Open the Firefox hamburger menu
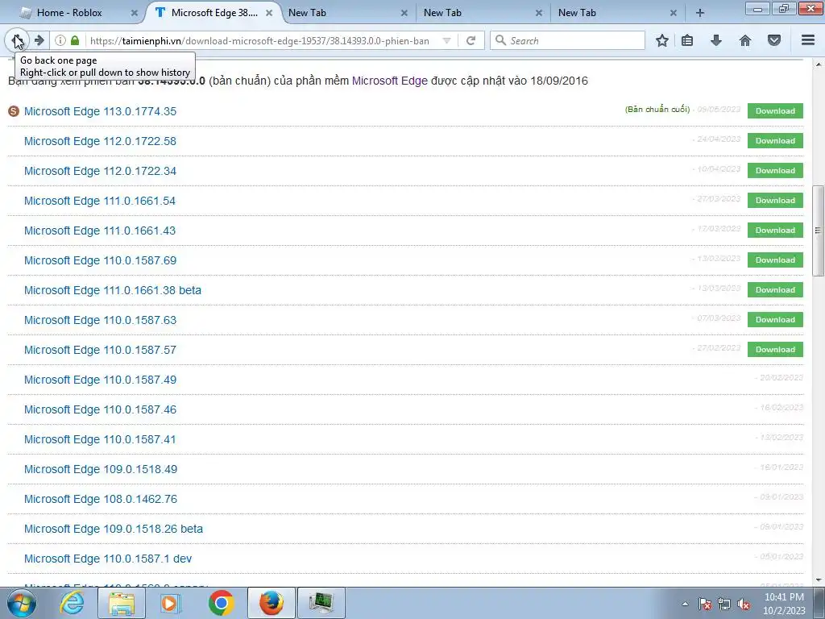Screen dimensions: 825x619 coord(808,40)
